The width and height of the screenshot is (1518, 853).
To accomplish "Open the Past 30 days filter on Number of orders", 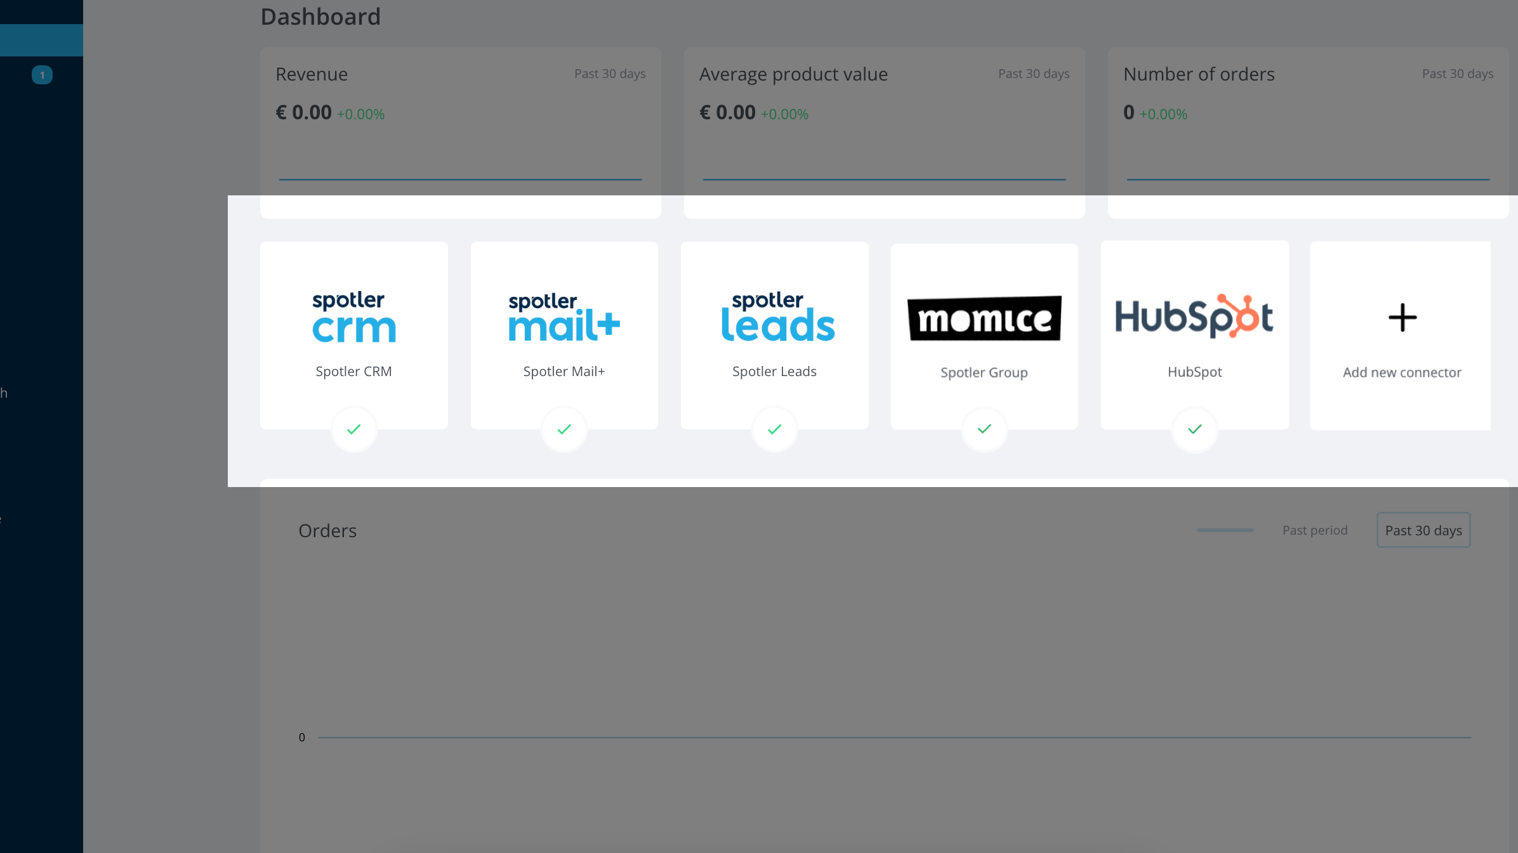I will point(1458,74).
